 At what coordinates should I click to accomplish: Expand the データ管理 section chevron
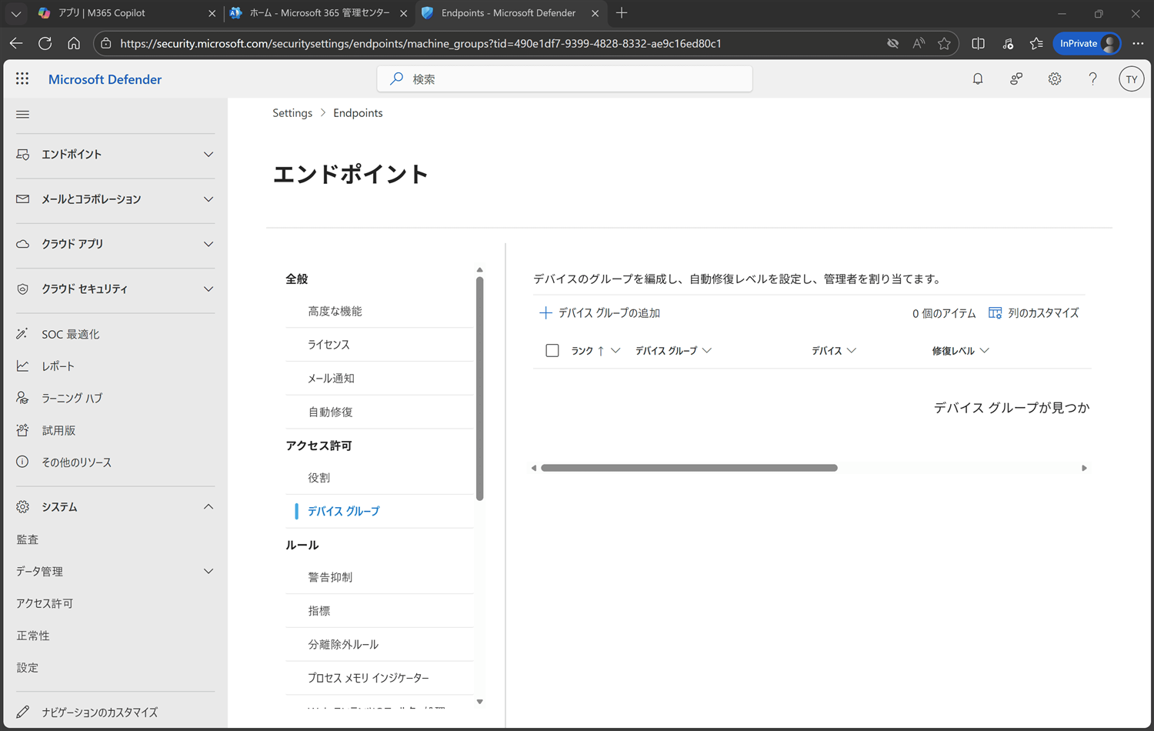tap(208, 572)
